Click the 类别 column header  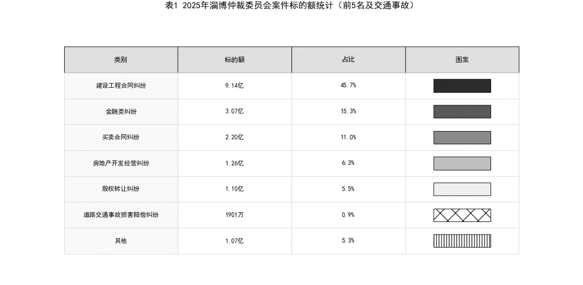[x=121, y=60]
